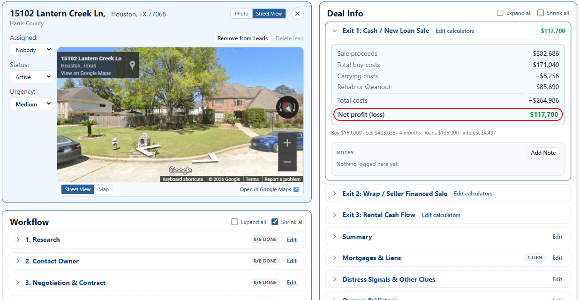
Task: Click the Delete lead link
Action: 289,38
